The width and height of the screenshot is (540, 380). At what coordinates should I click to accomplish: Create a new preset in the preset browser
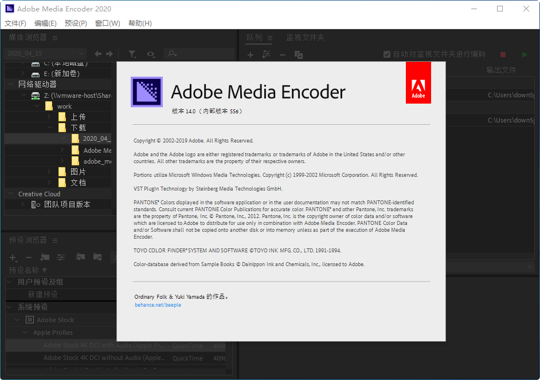12,258
